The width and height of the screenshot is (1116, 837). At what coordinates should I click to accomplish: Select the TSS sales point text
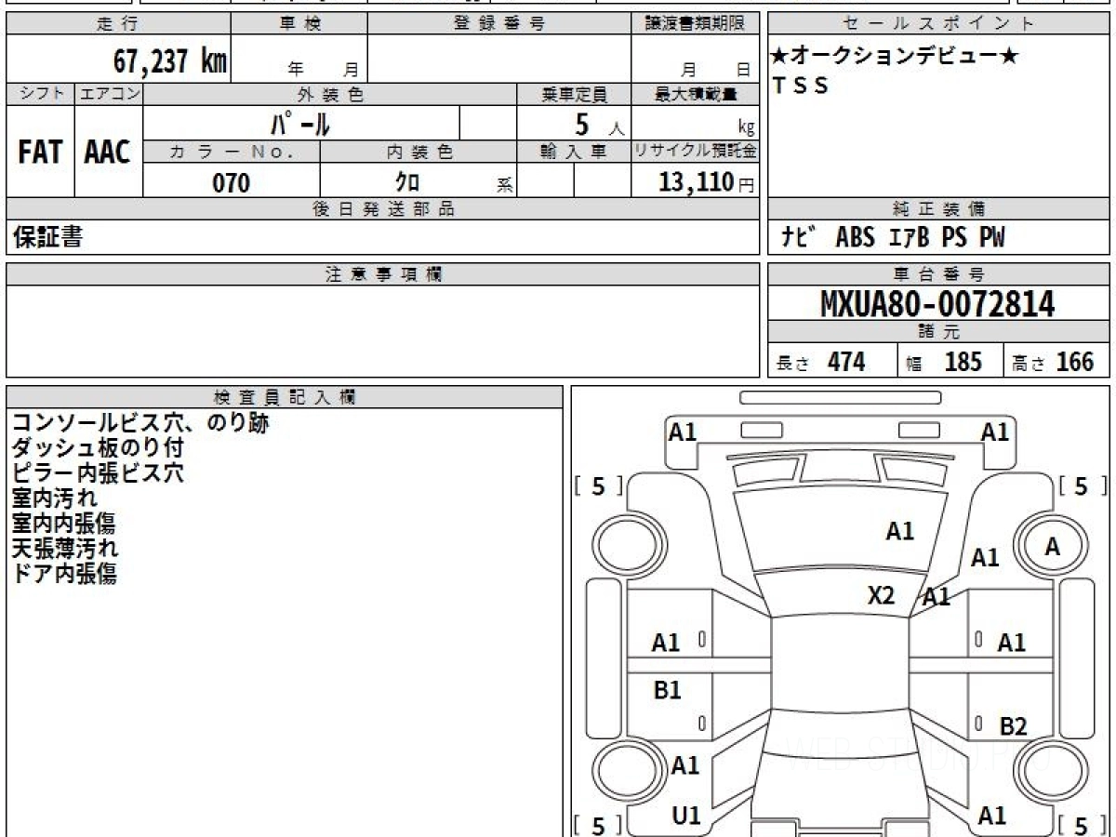(x=801, y=86)
